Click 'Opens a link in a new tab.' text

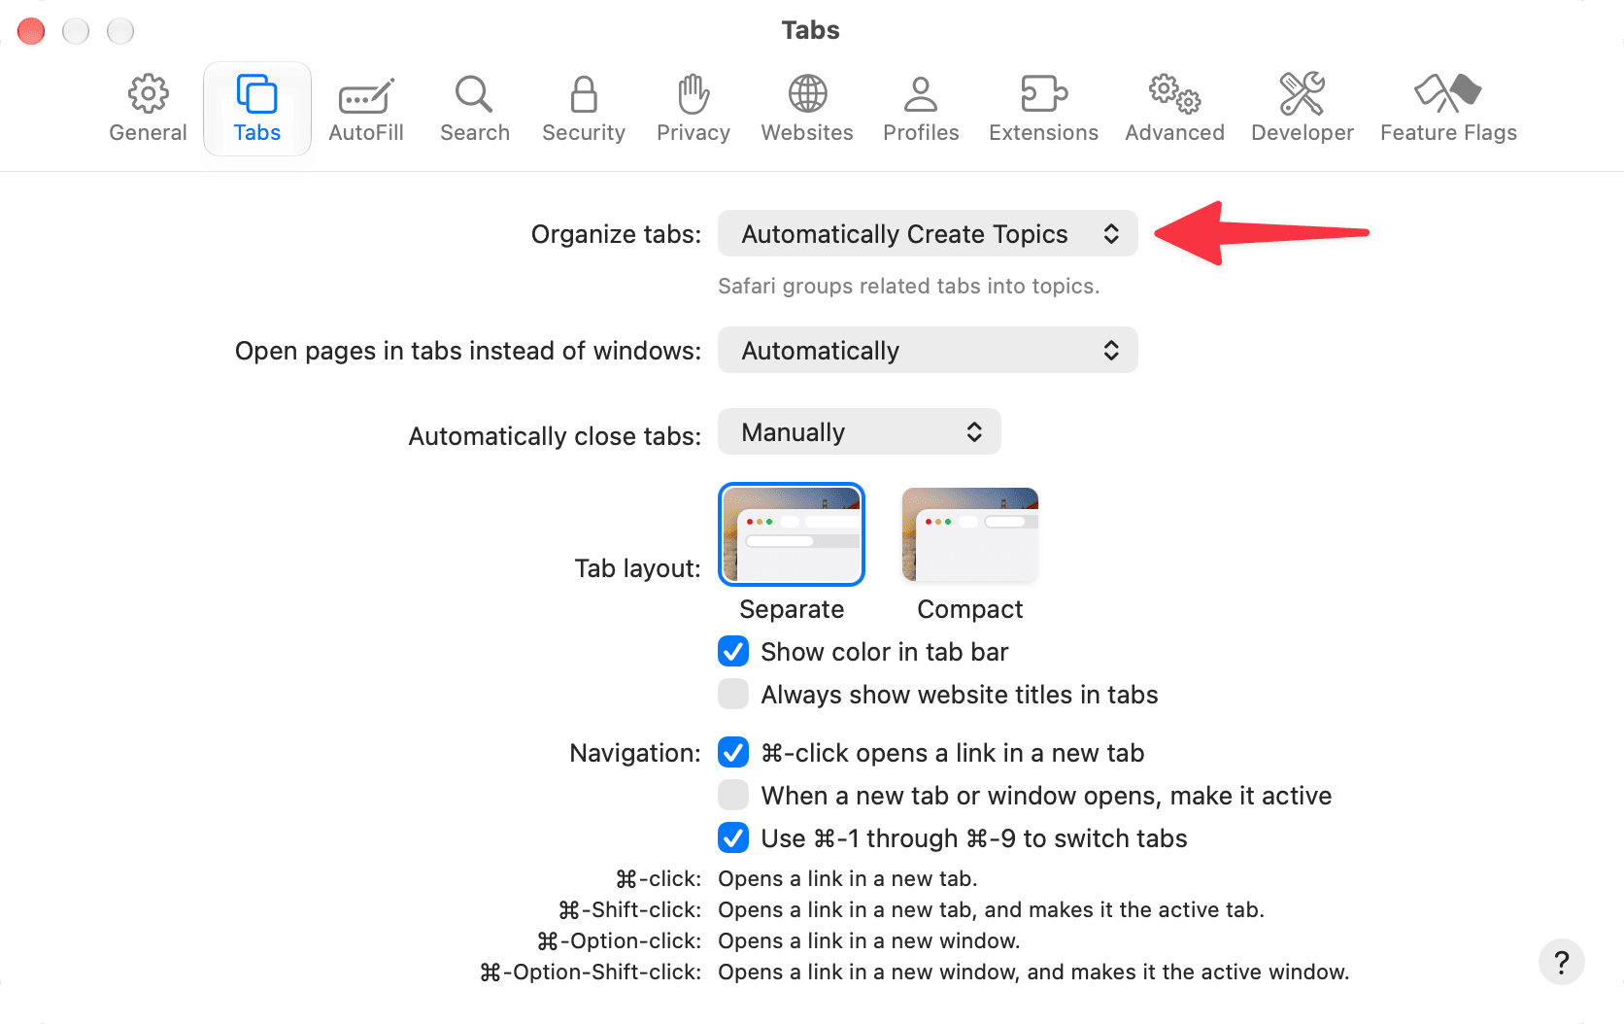[848, 879]
